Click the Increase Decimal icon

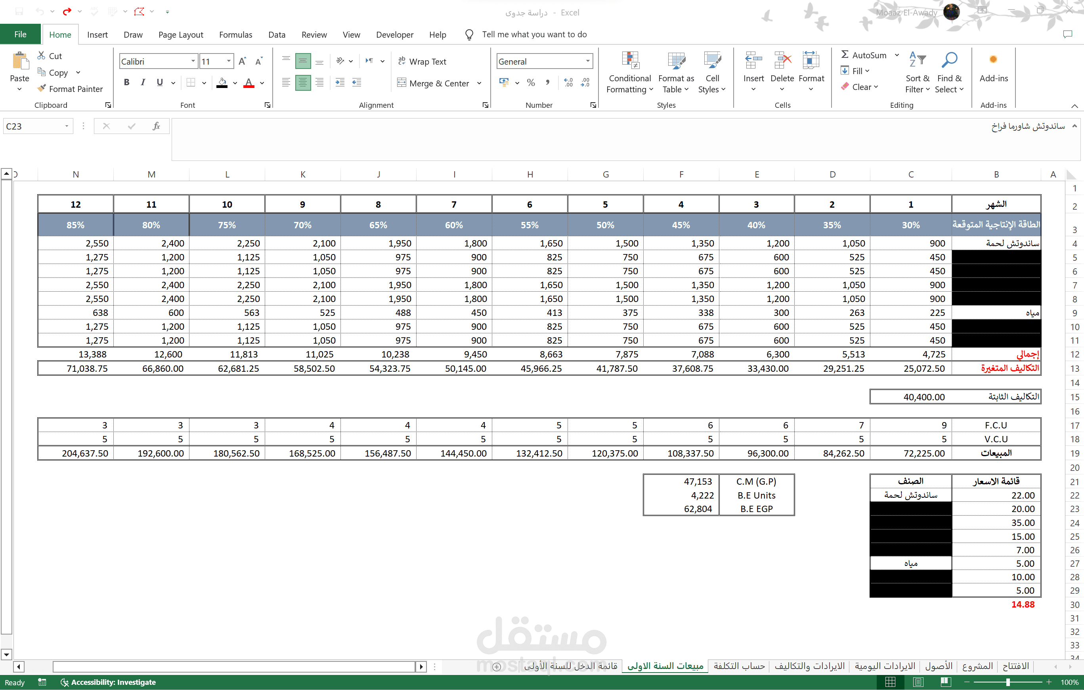(568, 82)
